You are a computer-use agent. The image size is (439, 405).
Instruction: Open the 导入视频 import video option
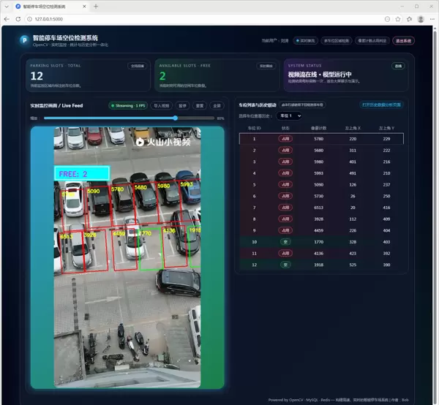[x=162, y=105]
